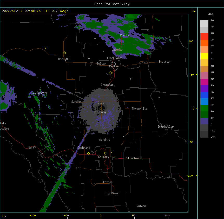Click the Cochrane label
Viewport: 224px width, 219px height.
pyautogui.click(x=84, y=148)
